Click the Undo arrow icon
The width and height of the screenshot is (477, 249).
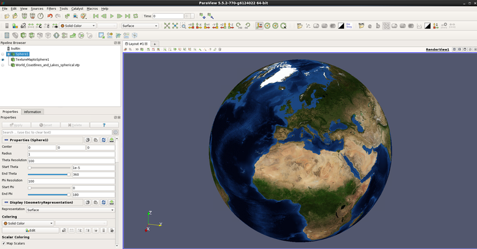pyautogui.click(x=50, y=16)
